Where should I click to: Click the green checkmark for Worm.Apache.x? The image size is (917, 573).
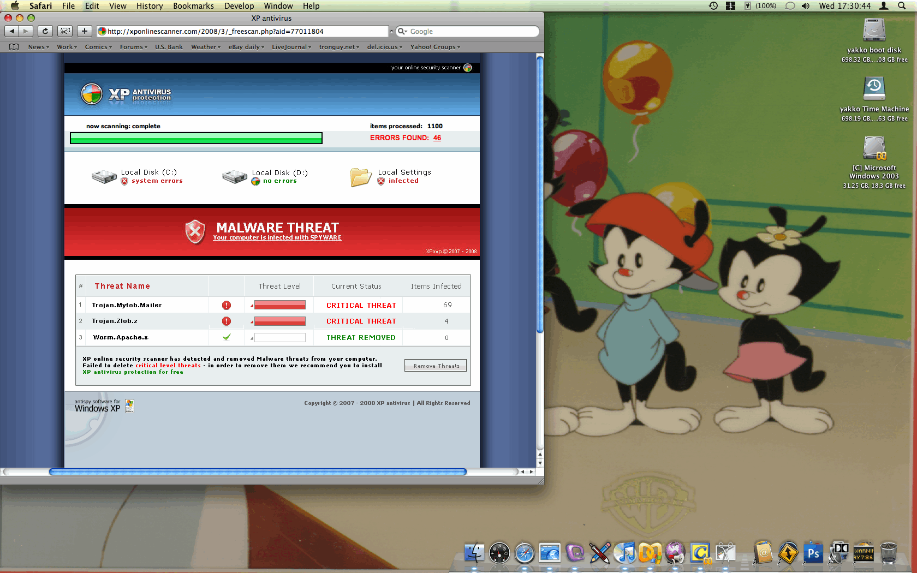click(227, 337)
